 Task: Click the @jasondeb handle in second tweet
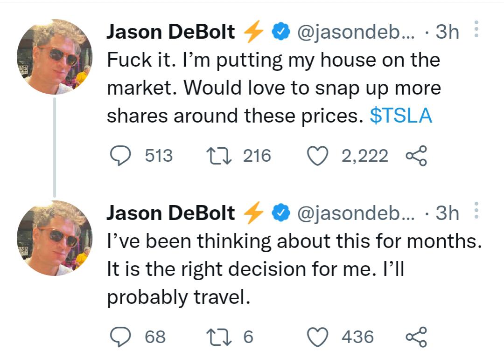[356, 213]
